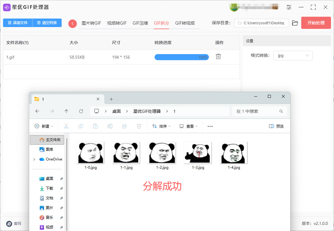Select 主文件夹 in the sidebar

(x=47, y=140)
